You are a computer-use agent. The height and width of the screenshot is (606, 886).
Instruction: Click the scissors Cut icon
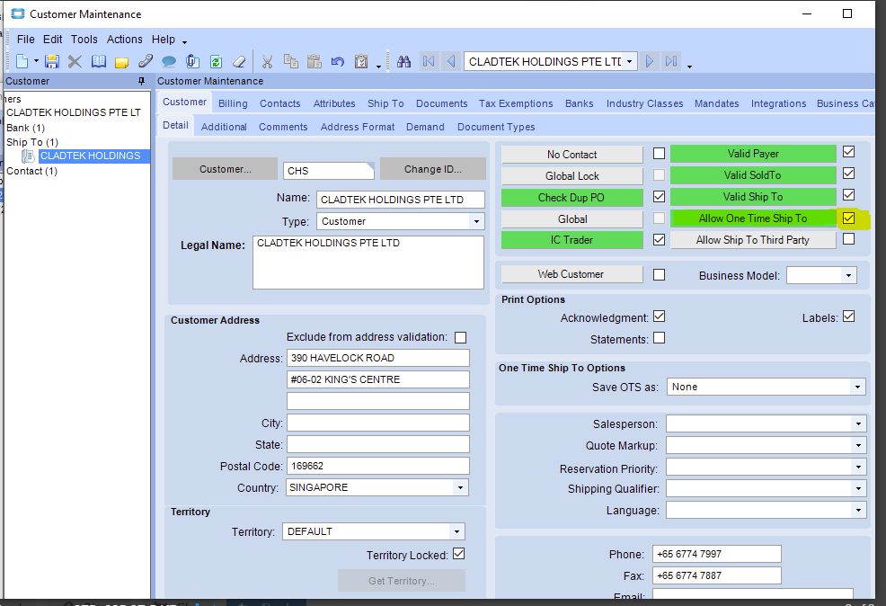click(267, 61)
